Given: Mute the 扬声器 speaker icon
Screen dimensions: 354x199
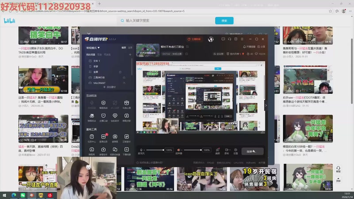Looking at the screenshot, I should (x=179, y=150).
